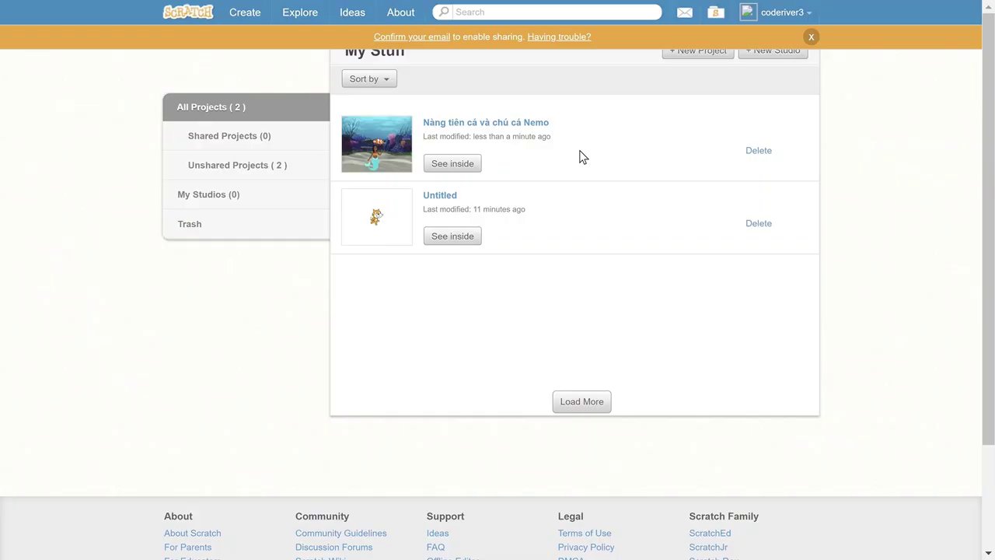This screenshot has height=560, width=995.
Task: Go to the Explore page
Action: point(300,12)
